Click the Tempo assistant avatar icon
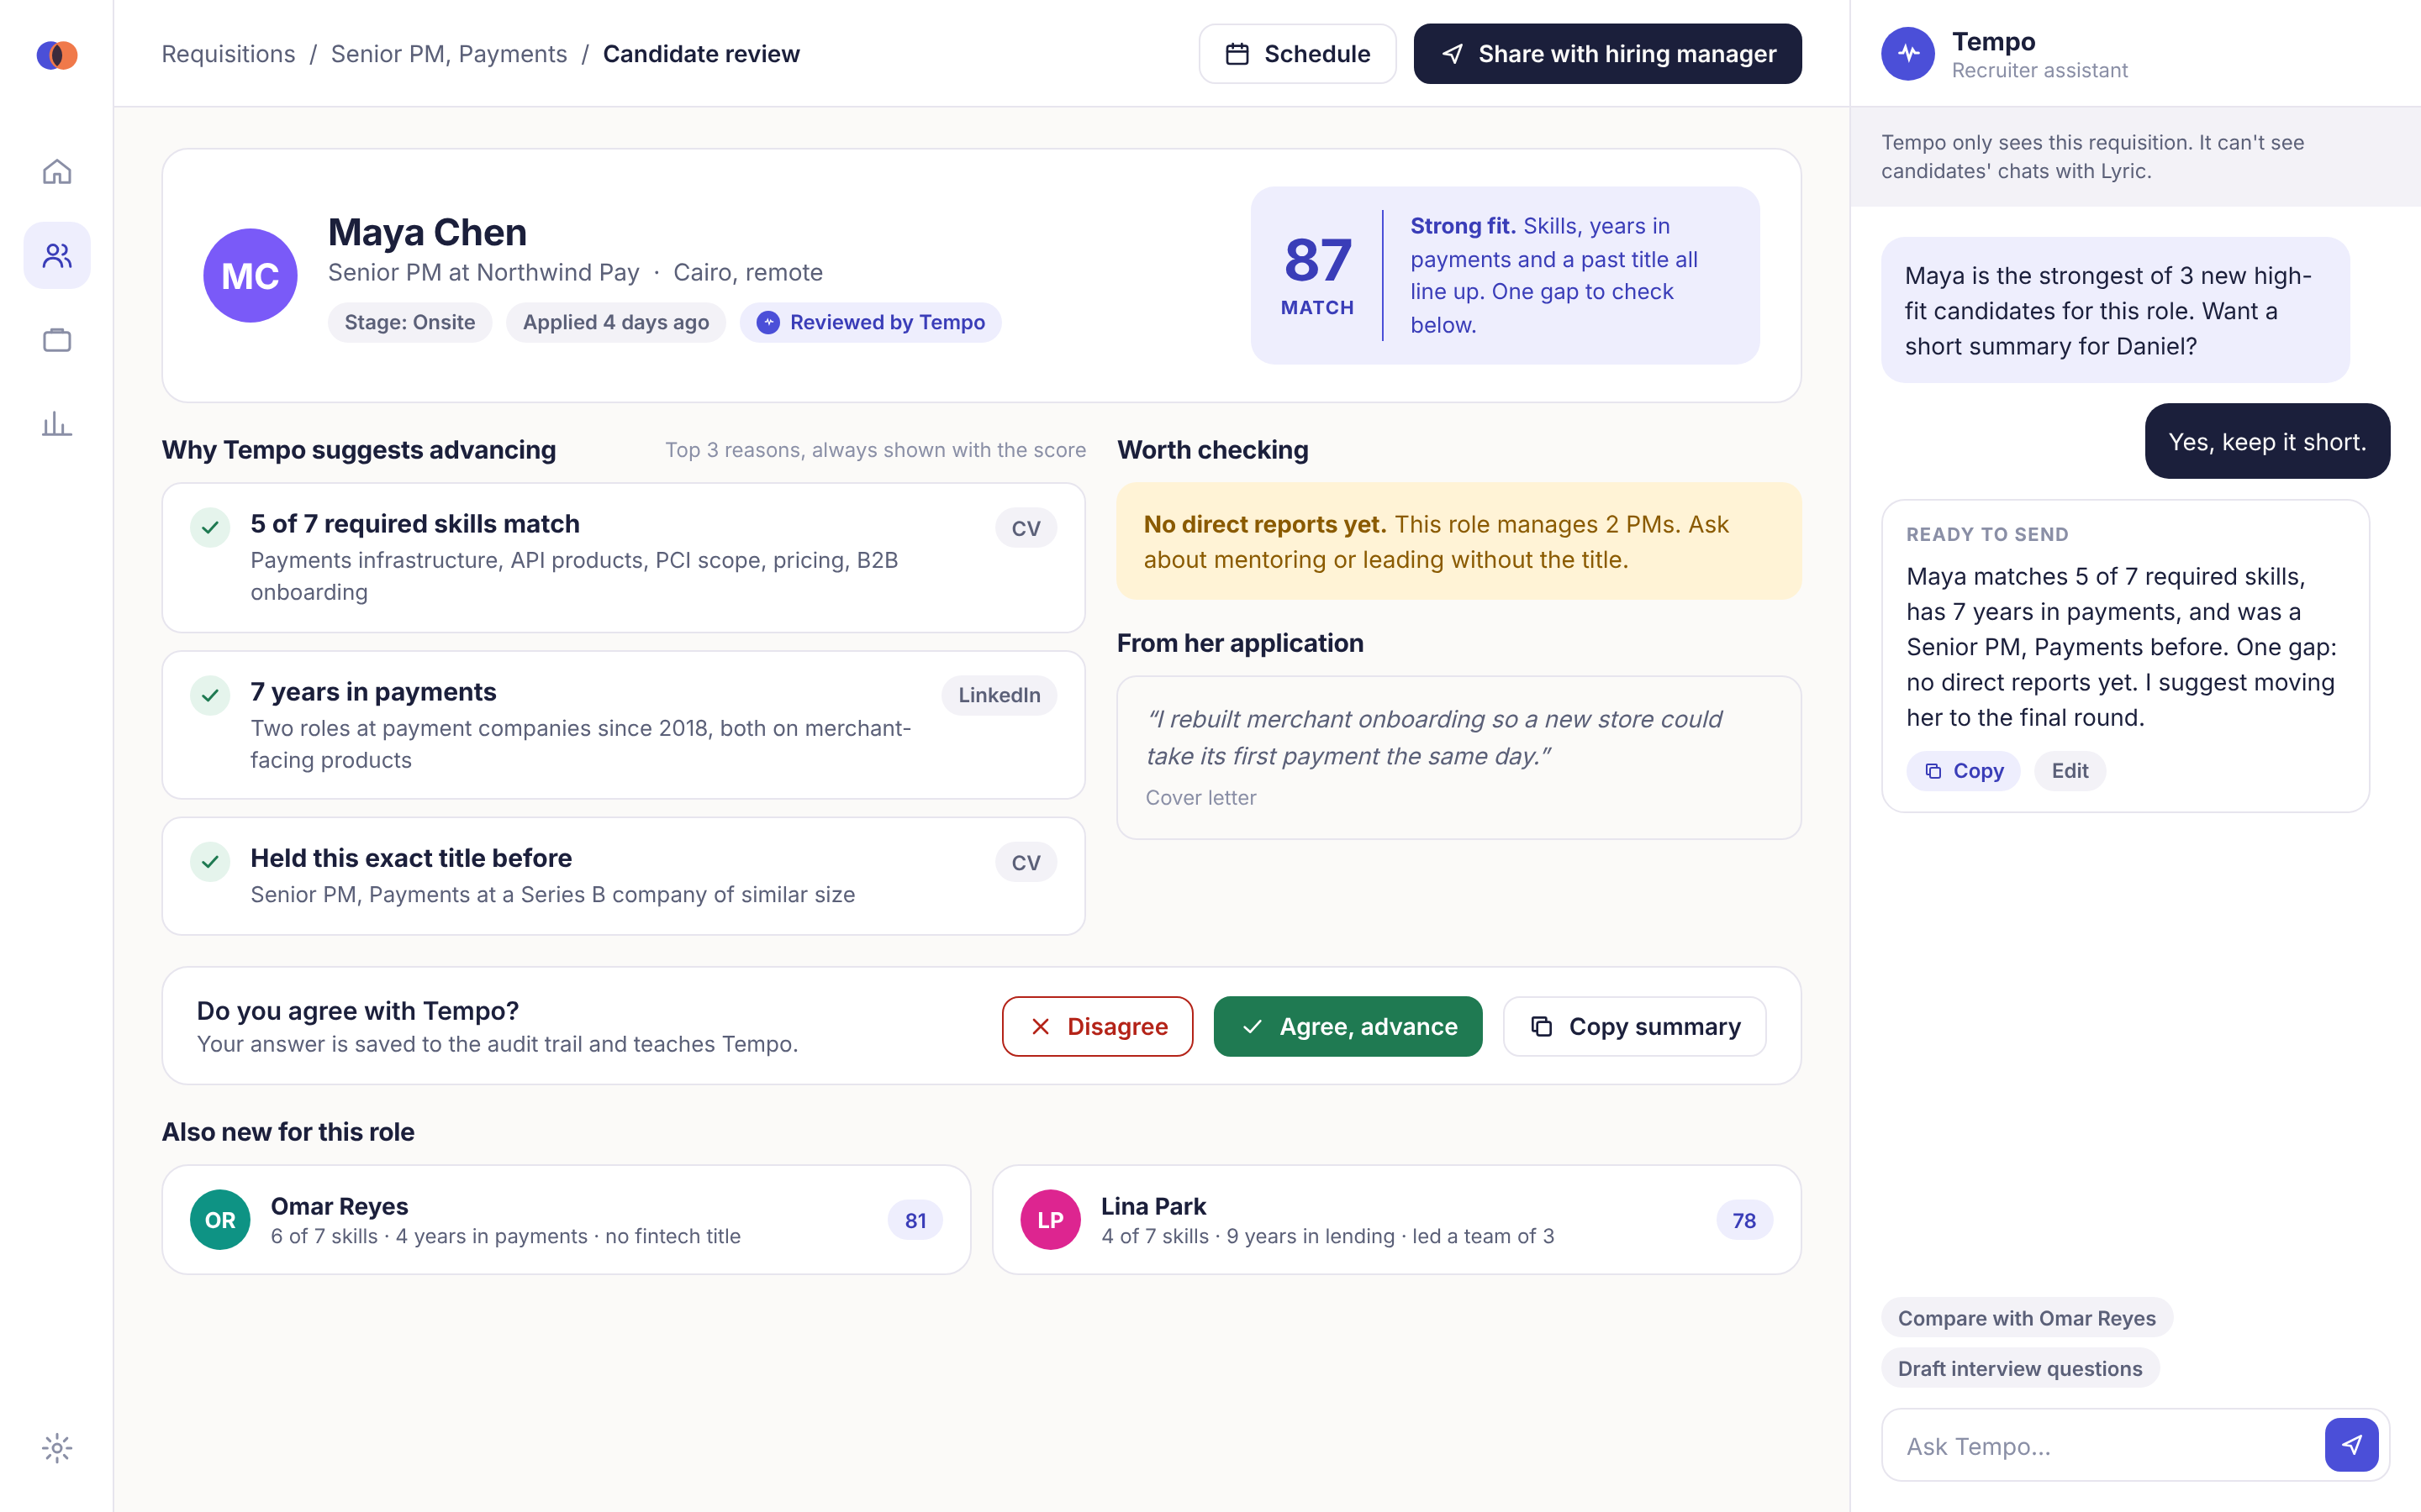The image size is (2421, 1512). [x=1907, y=54]
